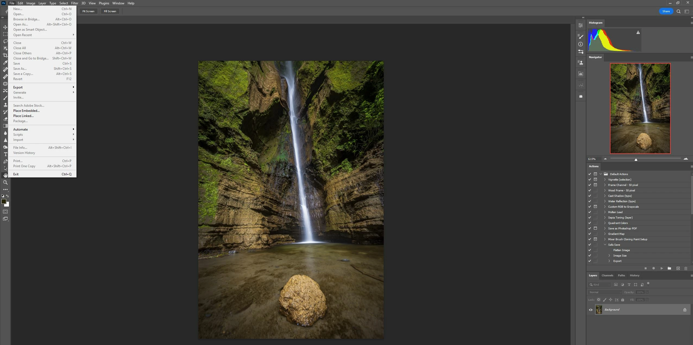Uncheck the Vignette (selection) action checkmark
Image resolution: width=693 pixels, height=345 pixels.
pyautogui.click(x=590, y=179)
